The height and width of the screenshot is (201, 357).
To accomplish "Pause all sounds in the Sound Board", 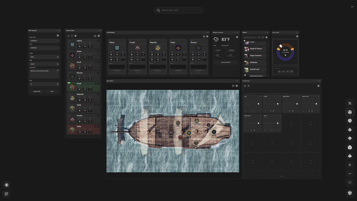I will pos(245,86).
